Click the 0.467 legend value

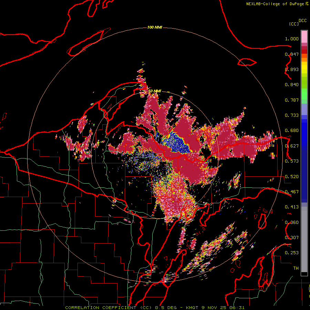point(292,192)
